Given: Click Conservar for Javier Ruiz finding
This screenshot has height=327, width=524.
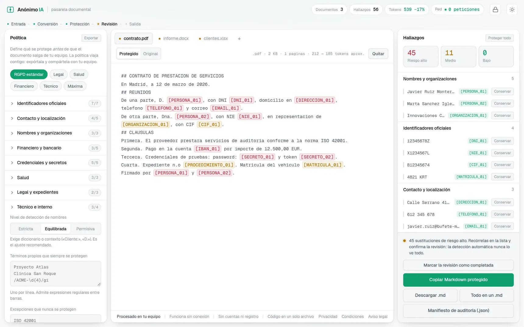Looking at the screenshot, I should click(502, 92).
